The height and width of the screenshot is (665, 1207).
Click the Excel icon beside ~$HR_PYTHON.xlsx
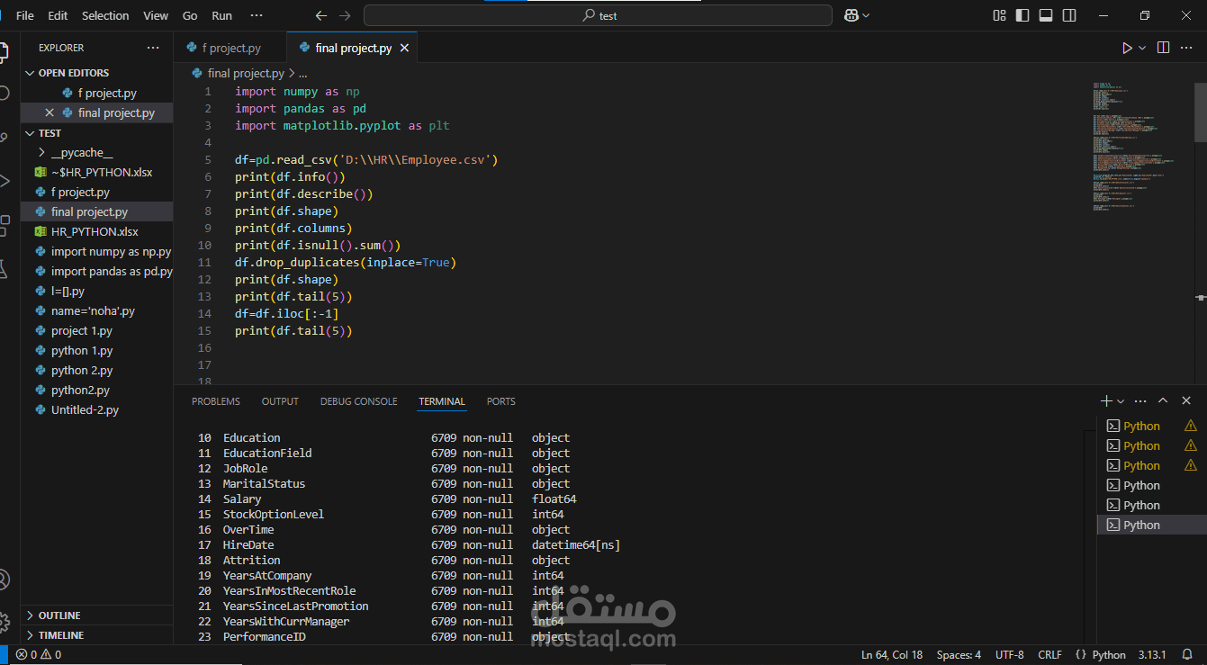coord(41,172)
